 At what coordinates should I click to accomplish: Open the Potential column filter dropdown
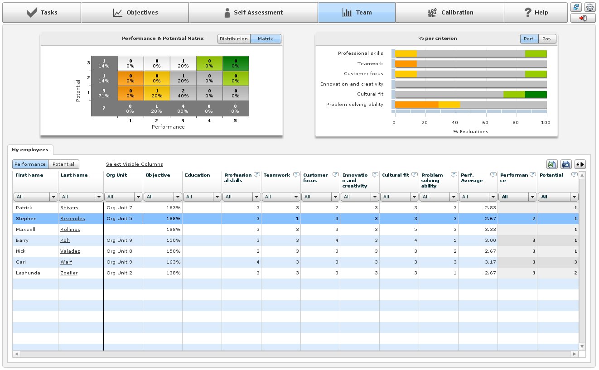tap(558, 197)
